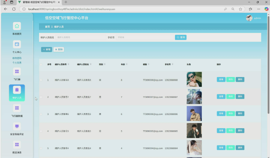Click 查看 for row 2
The image size is (270, 158).
click(x=221, y=96)
